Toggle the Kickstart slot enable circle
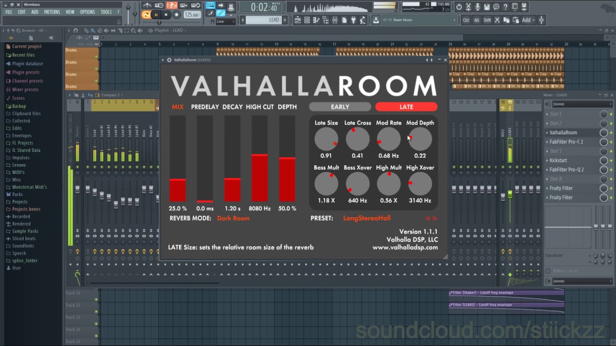This screenshot has width=616, height=346. click(603, 161)
